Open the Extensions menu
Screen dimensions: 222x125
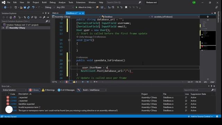[81, 2]
